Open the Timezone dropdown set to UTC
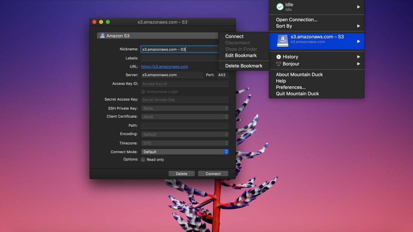413x232 pixels. [185, 143]
